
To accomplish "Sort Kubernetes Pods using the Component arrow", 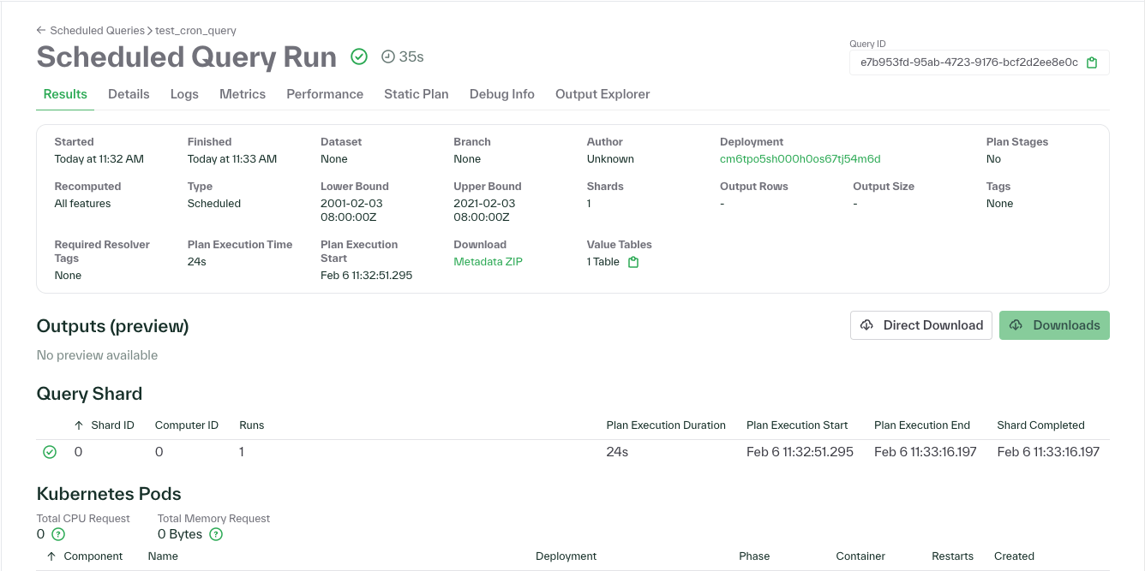I will 50,556.
